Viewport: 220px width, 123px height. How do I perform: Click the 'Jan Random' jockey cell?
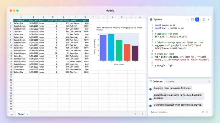(x=75, y=51)
